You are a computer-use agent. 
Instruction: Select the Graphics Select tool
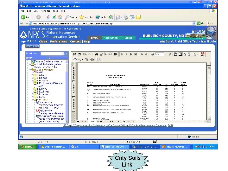click(93, 60)
